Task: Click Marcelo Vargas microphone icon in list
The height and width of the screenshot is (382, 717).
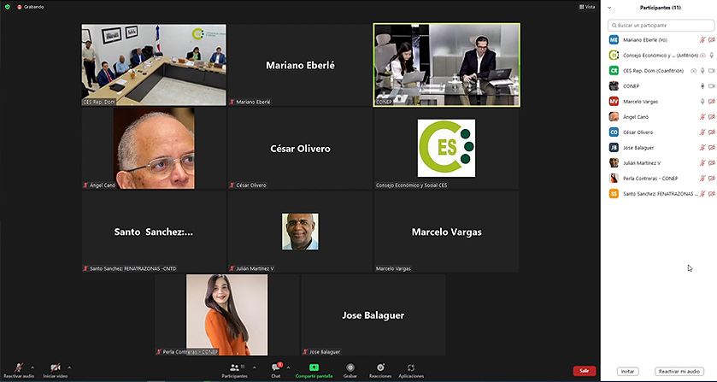Action: [x=702, y=102]
